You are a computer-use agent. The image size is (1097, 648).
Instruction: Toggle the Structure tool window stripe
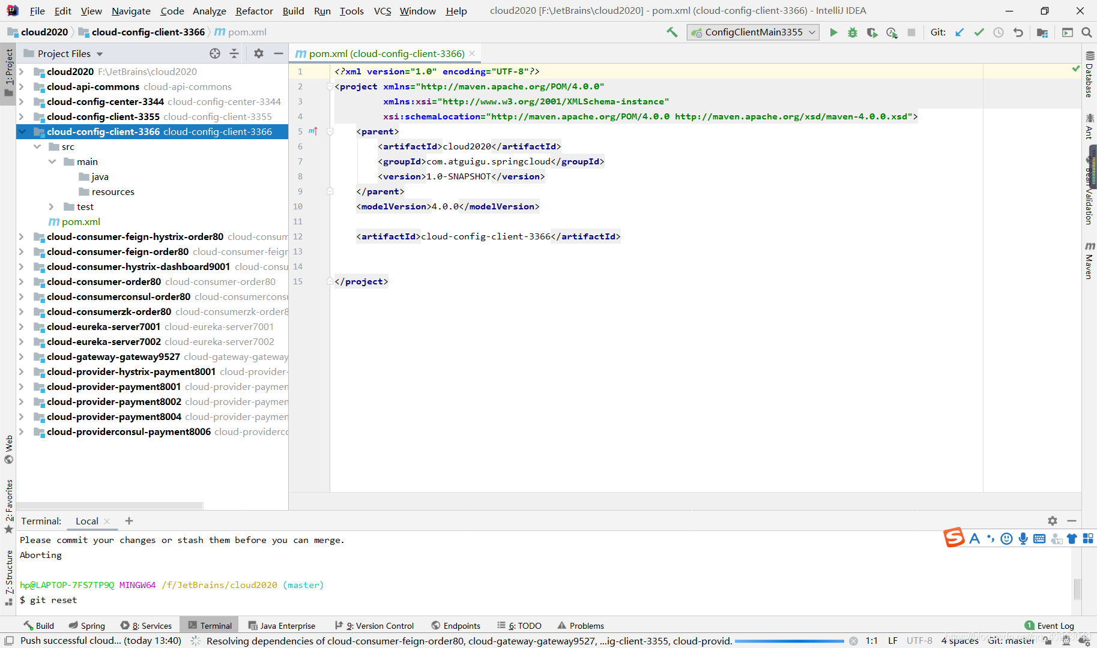tap(8, 578)
